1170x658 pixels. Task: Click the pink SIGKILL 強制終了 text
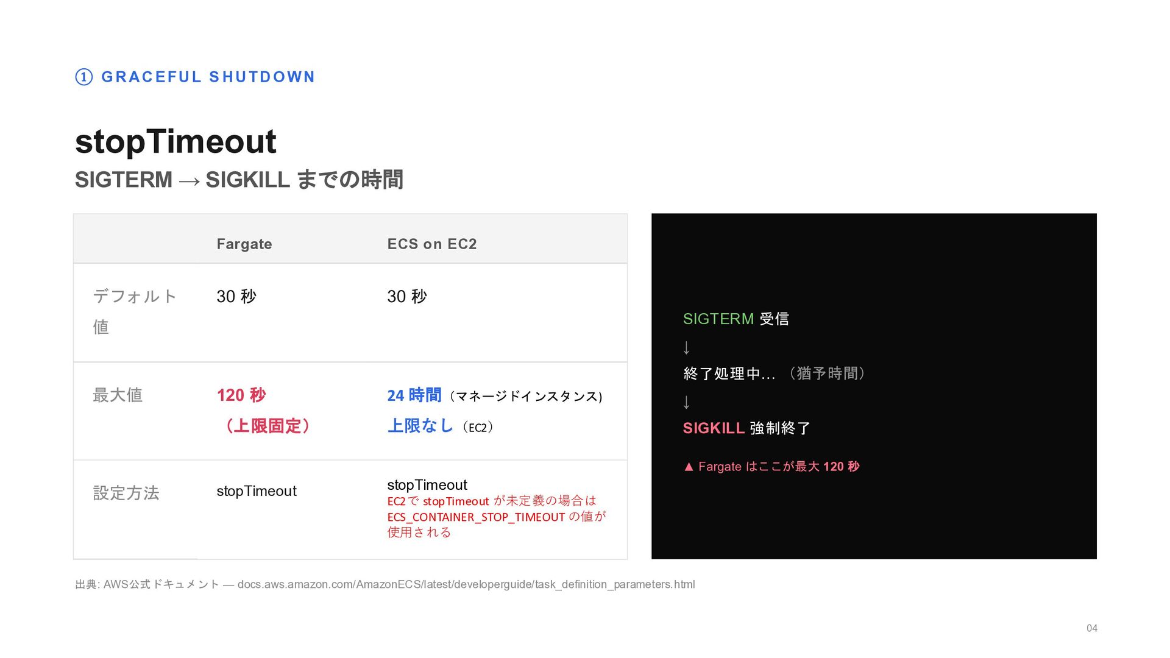point(746,428)
